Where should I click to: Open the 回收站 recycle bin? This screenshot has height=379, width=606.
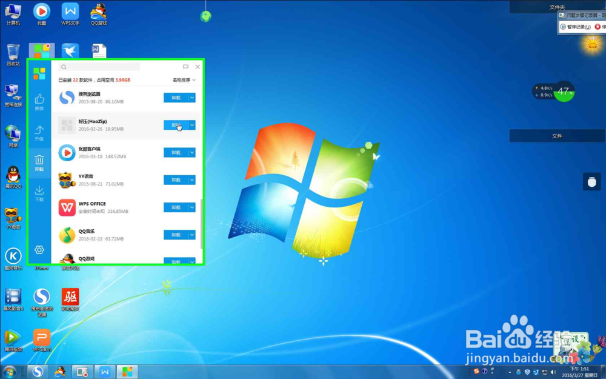(13, 55)
